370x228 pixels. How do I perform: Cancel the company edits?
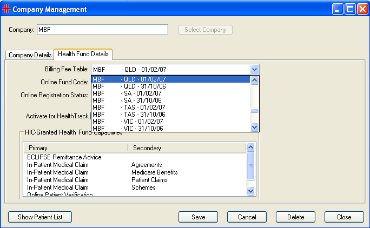coord(247,217)
